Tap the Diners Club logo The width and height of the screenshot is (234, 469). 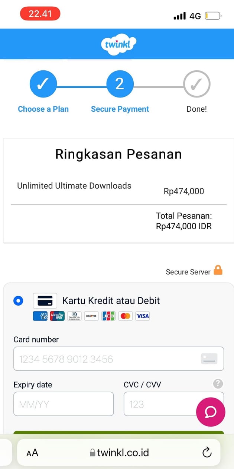click(74, 316)
